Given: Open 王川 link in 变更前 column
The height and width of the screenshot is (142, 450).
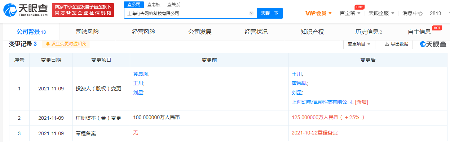Looking at the screenshot, I should point(138,83).
